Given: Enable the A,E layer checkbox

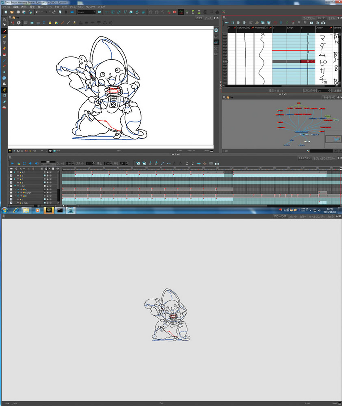Looking at the screenshot, I should point(11,172).
